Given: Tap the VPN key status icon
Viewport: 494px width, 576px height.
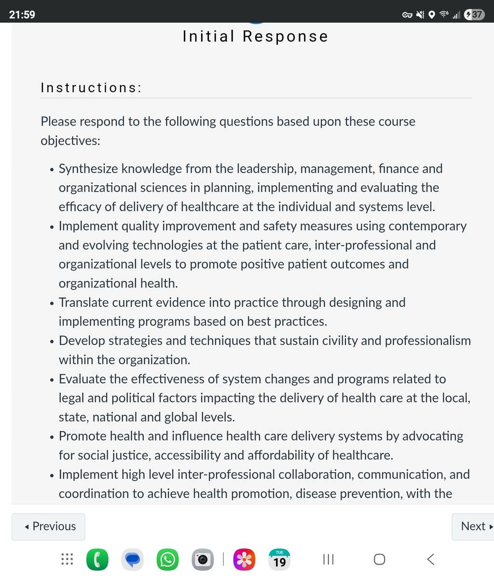Looking at the screenshot, I should 407,15.
